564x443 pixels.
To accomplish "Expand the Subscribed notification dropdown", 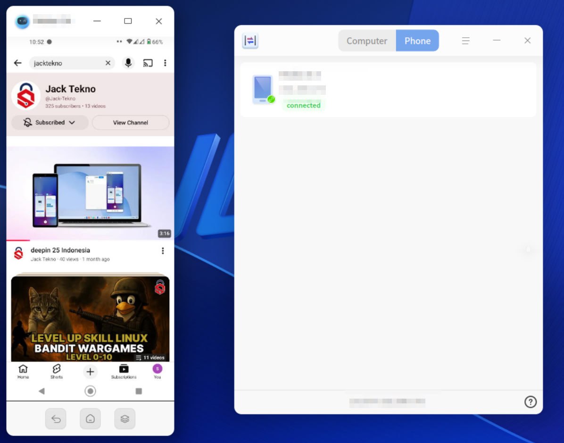I will (x=50, y=122).
